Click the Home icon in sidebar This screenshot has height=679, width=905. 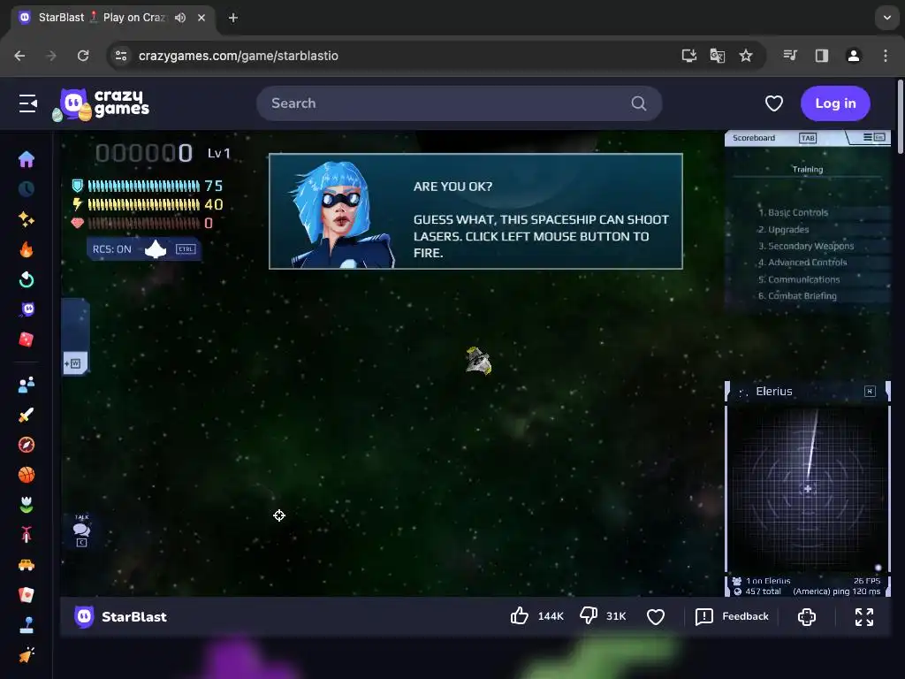[x=27, y=159]
